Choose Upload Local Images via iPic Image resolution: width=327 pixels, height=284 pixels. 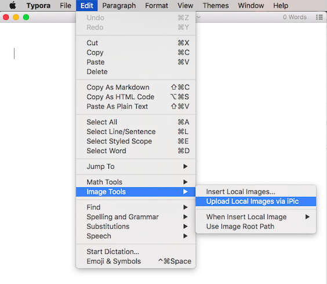click(x=256, y=202)
